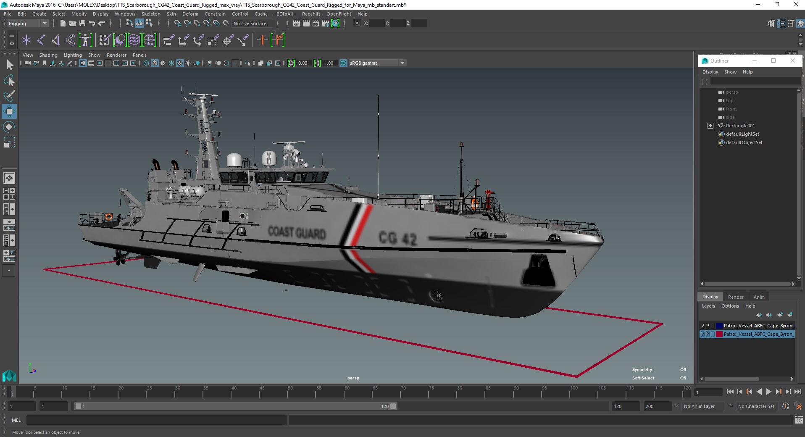Play animation backward button

[759, 392]
